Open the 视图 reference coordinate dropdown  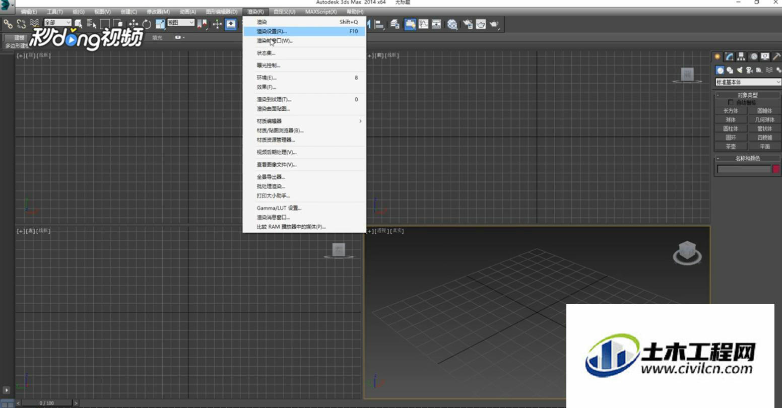(181, 23)
